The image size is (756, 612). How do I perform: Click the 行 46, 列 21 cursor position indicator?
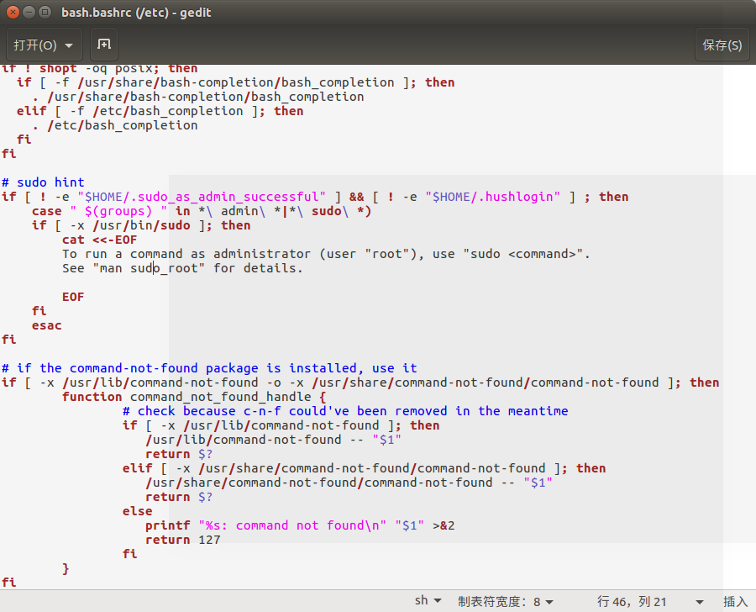pyautogui.click(x=632, y=601)
